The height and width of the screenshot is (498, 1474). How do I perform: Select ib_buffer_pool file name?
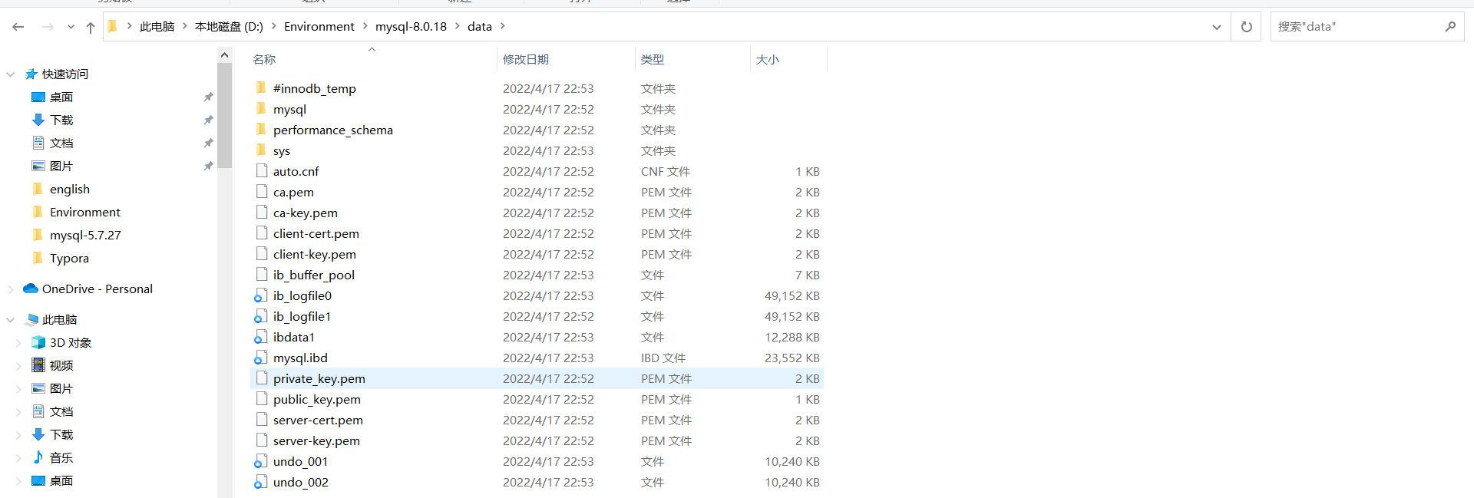(314, 275)
